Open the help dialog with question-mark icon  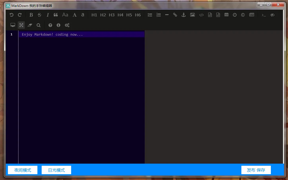tap(50, 25)
